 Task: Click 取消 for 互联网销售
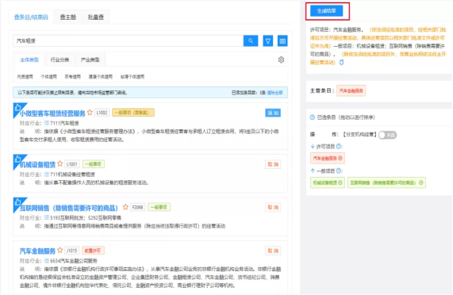tap(273, 207)
